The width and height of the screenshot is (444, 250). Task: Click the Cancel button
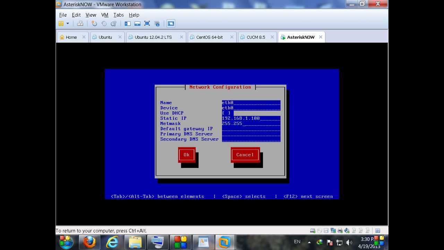(245, 155)
